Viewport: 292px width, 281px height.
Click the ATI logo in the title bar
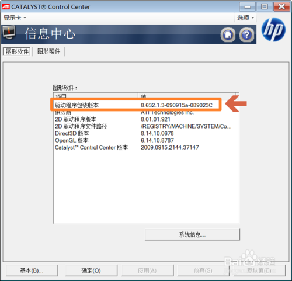6,7
